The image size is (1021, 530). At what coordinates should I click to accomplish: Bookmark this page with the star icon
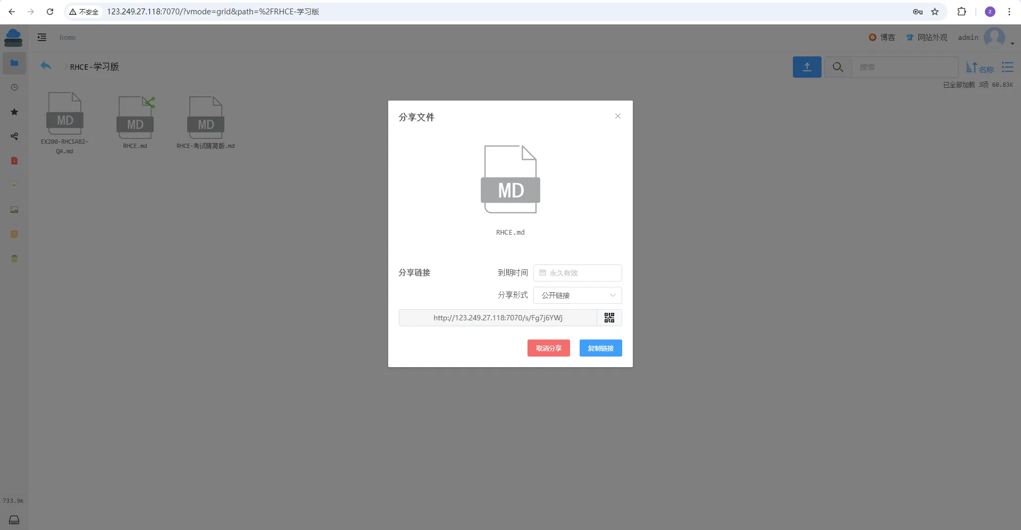point(935,12)
